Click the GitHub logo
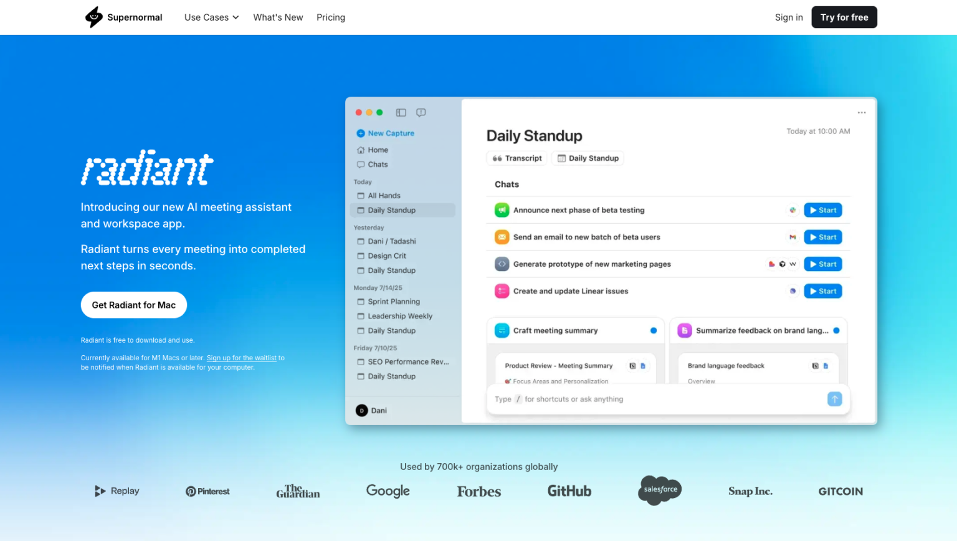The height and width of the screenshot is (541, 957). point(569,491)
